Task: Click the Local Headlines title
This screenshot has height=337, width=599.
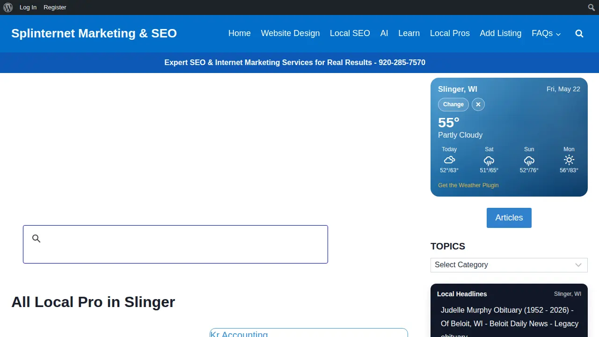Action: (462, 294)
